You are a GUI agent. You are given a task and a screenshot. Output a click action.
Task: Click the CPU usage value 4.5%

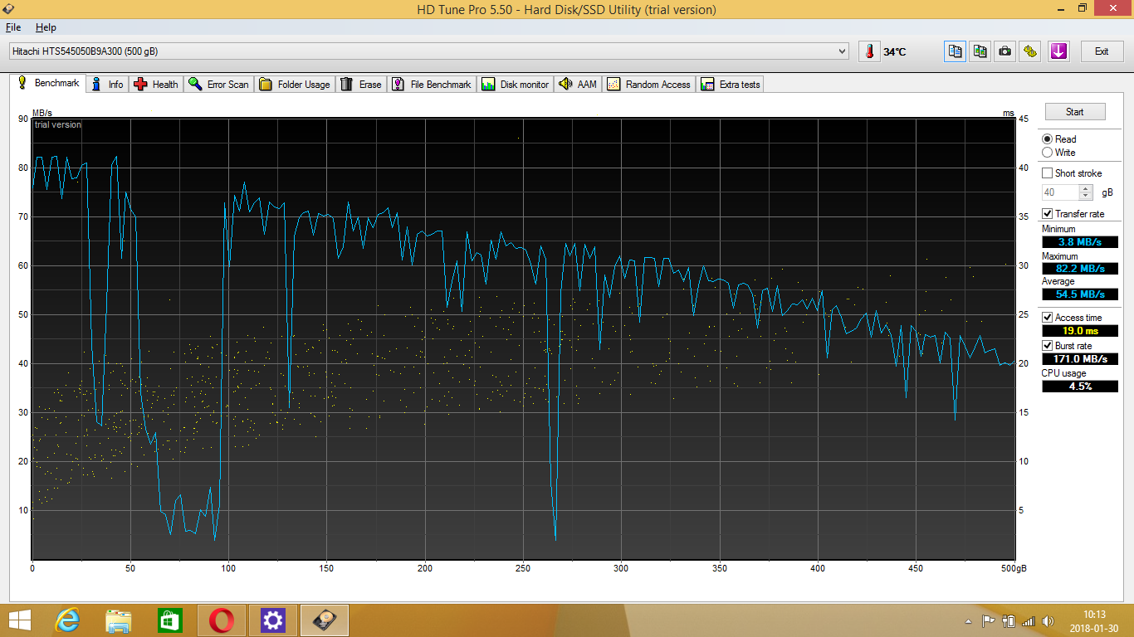pos(1080,387)
